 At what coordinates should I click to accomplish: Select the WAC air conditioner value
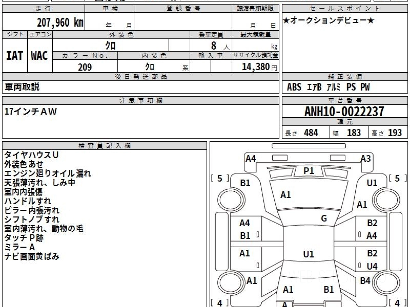point(40,56)
